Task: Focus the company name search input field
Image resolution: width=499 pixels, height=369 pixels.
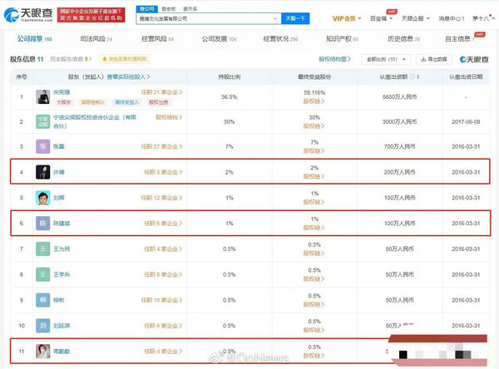Action: (209, 19)
